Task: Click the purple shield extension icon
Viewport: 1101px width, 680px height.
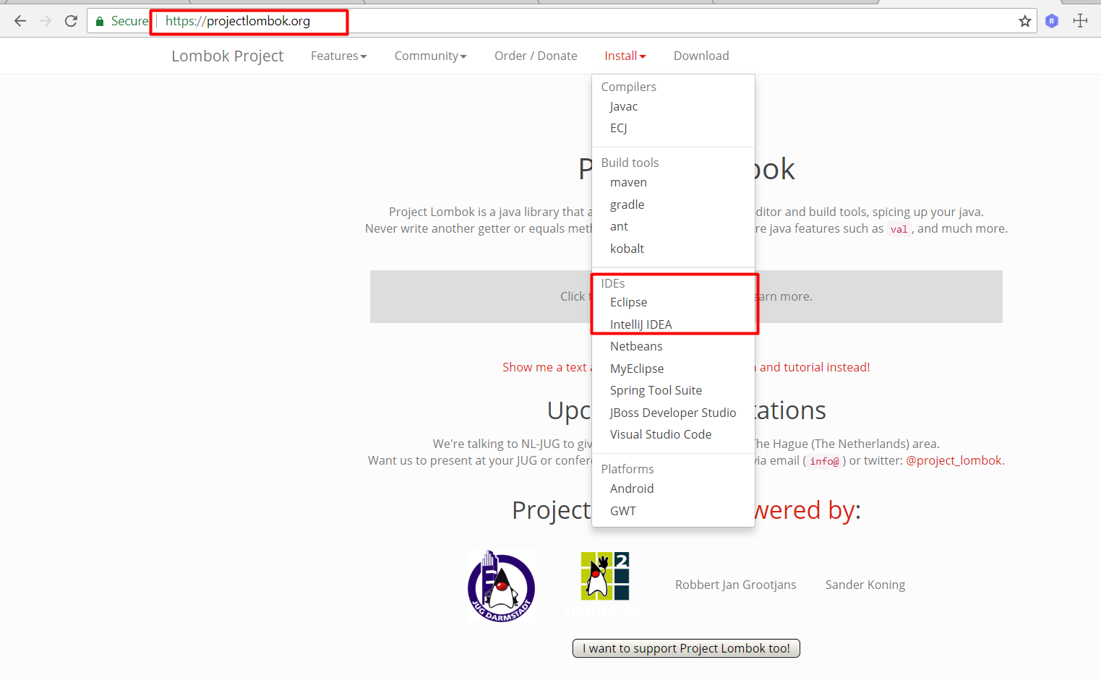Action: (x=1052, y=21)
